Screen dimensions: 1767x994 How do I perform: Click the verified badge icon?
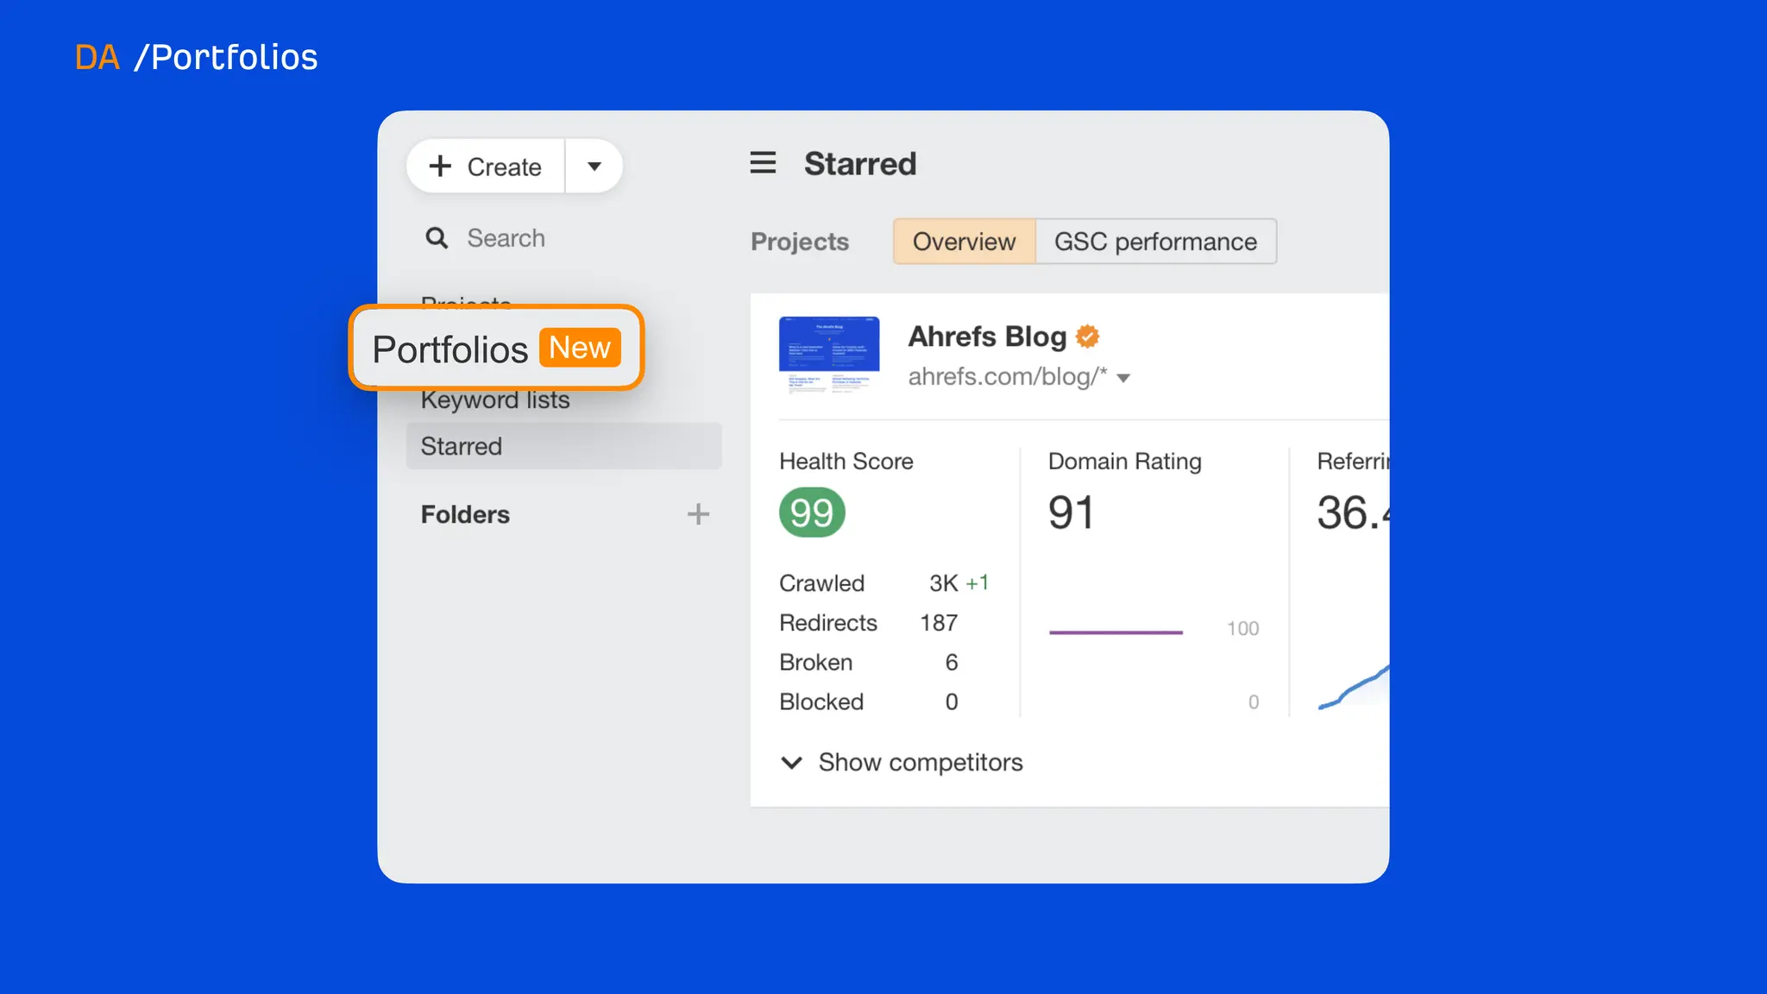click(x=1088, y=337)
